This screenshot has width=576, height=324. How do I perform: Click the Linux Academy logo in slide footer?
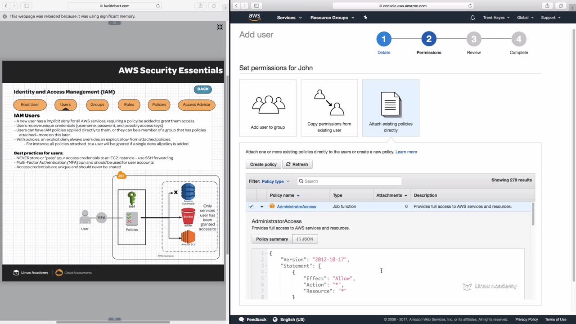pyautogui.click(x=31, y=272)
